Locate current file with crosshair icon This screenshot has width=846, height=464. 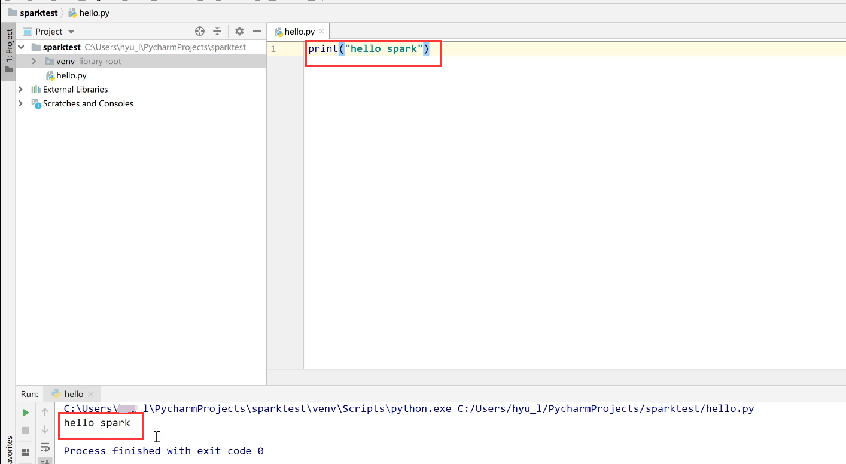click(x=200, y=32)
